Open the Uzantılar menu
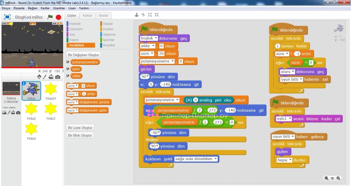 point(59,8)
